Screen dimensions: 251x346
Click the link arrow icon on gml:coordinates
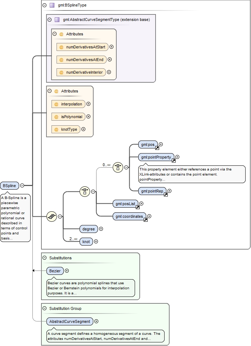pyautogui.click(x=145, y=220)
